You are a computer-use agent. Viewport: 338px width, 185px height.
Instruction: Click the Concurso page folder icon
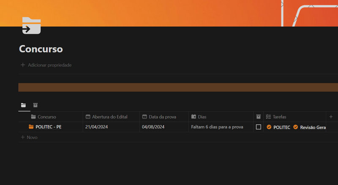coord(31,25)
